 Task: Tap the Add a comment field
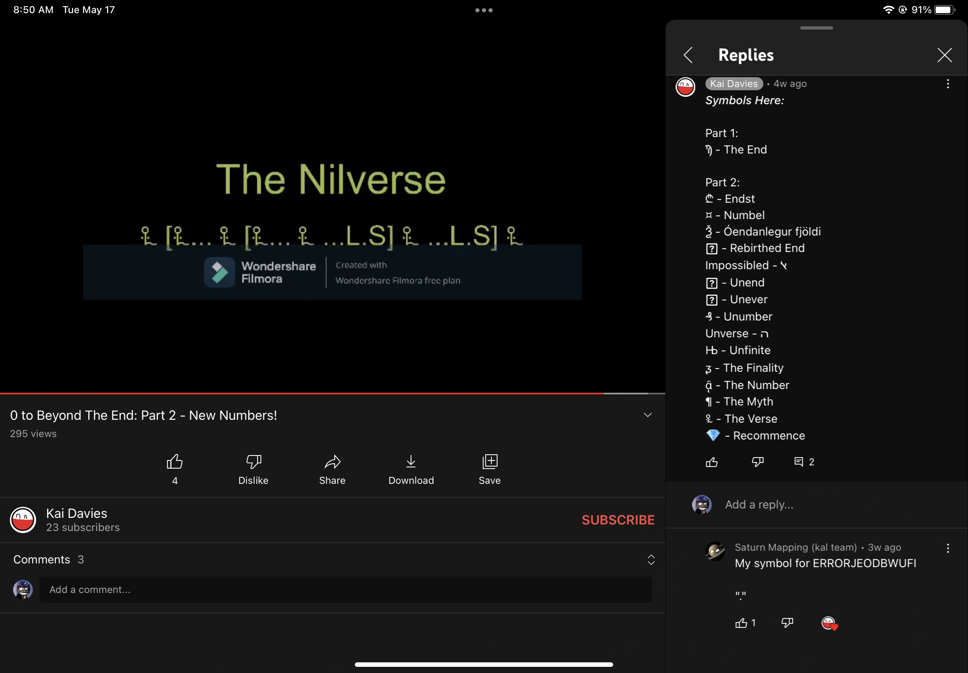tap(345, 590)
